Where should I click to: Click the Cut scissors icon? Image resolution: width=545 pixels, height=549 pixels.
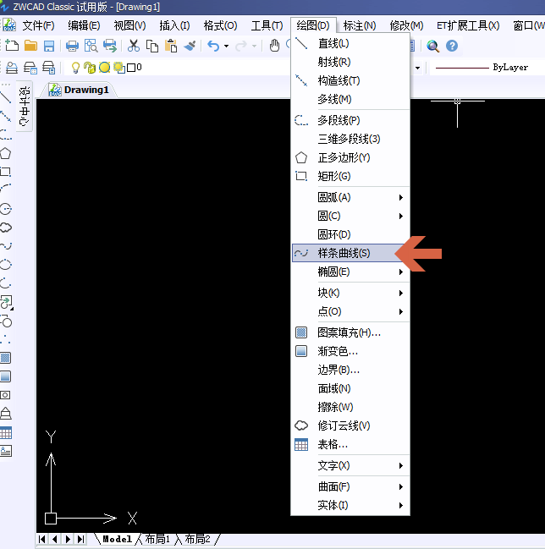[x=134, y=46]
